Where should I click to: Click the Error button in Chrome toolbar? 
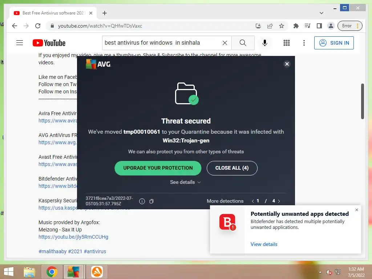click(x=350, y=26)
